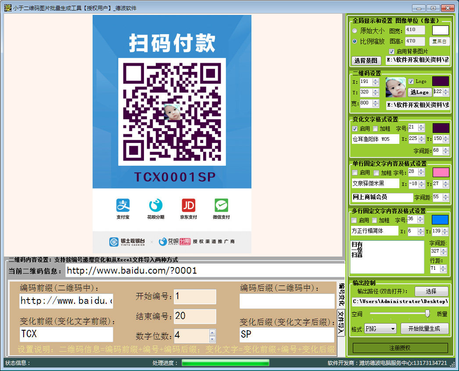
Task: Click the 花呗分期 icon in preview
Action: click(x=156, y=205)
